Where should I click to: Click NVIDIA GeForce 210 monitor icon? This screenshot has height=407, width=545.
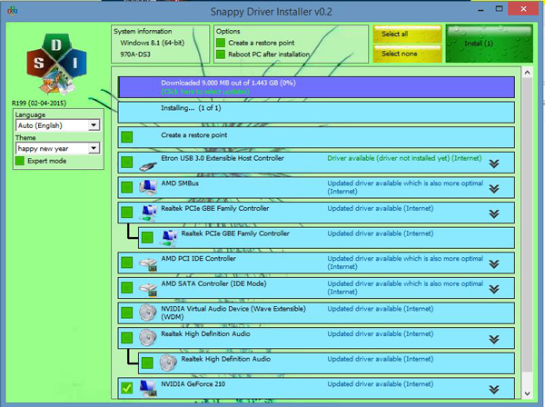(148, 388)
